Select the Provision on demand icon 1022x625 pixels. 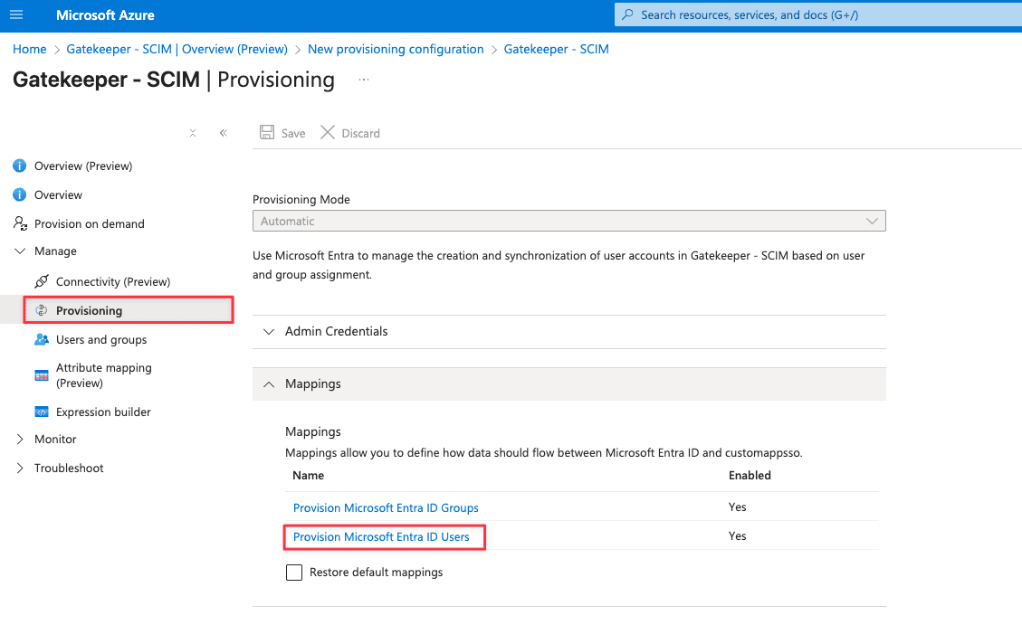[20, 223]
